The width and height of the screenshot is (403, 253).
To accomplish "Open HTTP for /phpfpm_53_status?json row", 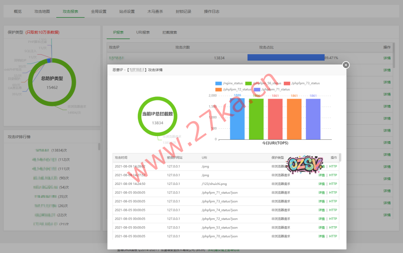I will [x=333, y=227].
